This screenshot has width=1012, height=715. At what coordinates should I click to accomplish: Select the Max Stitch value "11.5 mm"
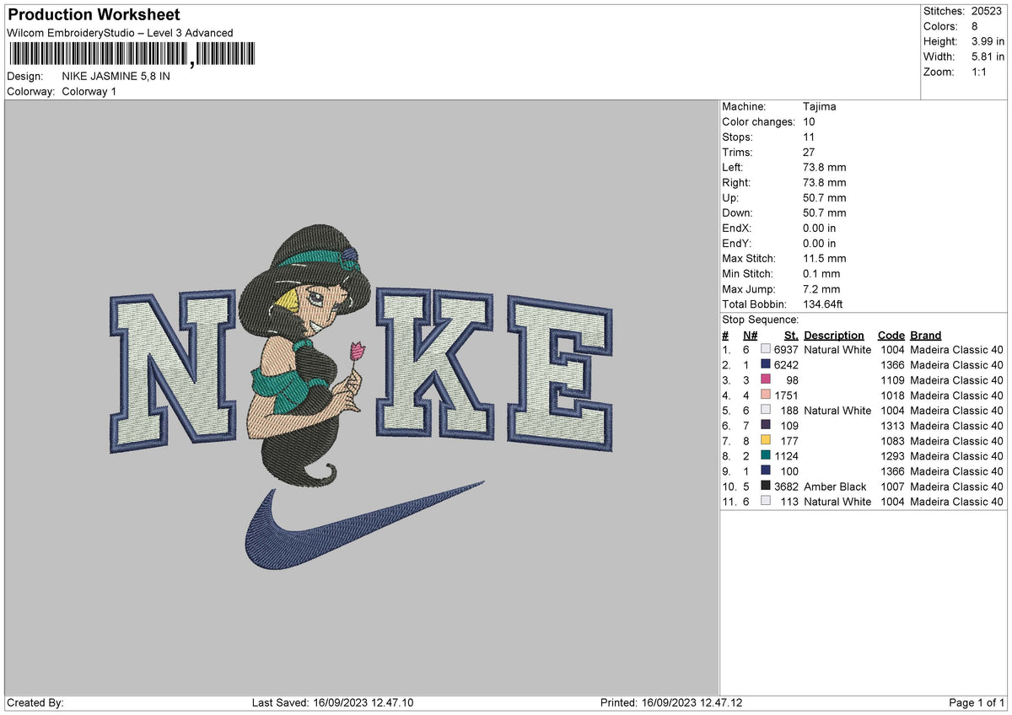[825, 259]
